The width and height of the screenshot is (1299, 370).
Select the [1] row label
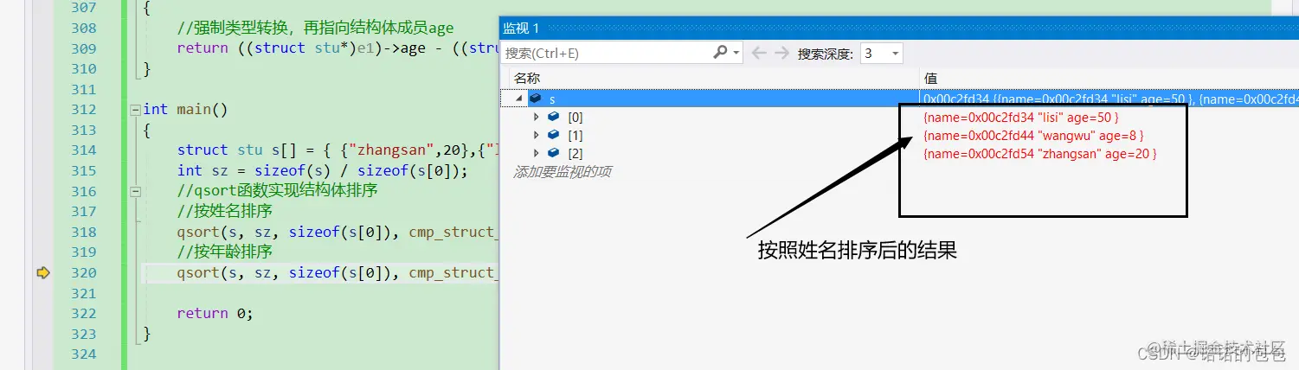pos(576,135)
